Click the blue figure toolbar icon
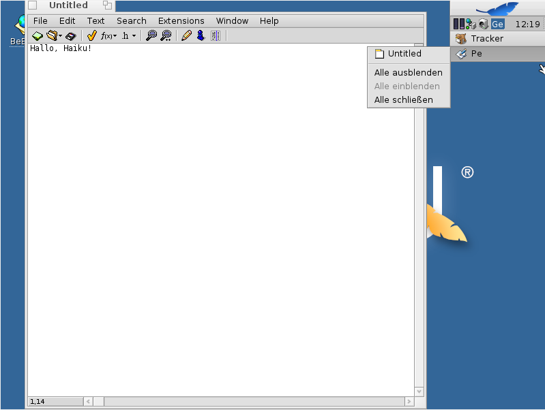Viewport: 545px width, 410px height. [201, 35]
